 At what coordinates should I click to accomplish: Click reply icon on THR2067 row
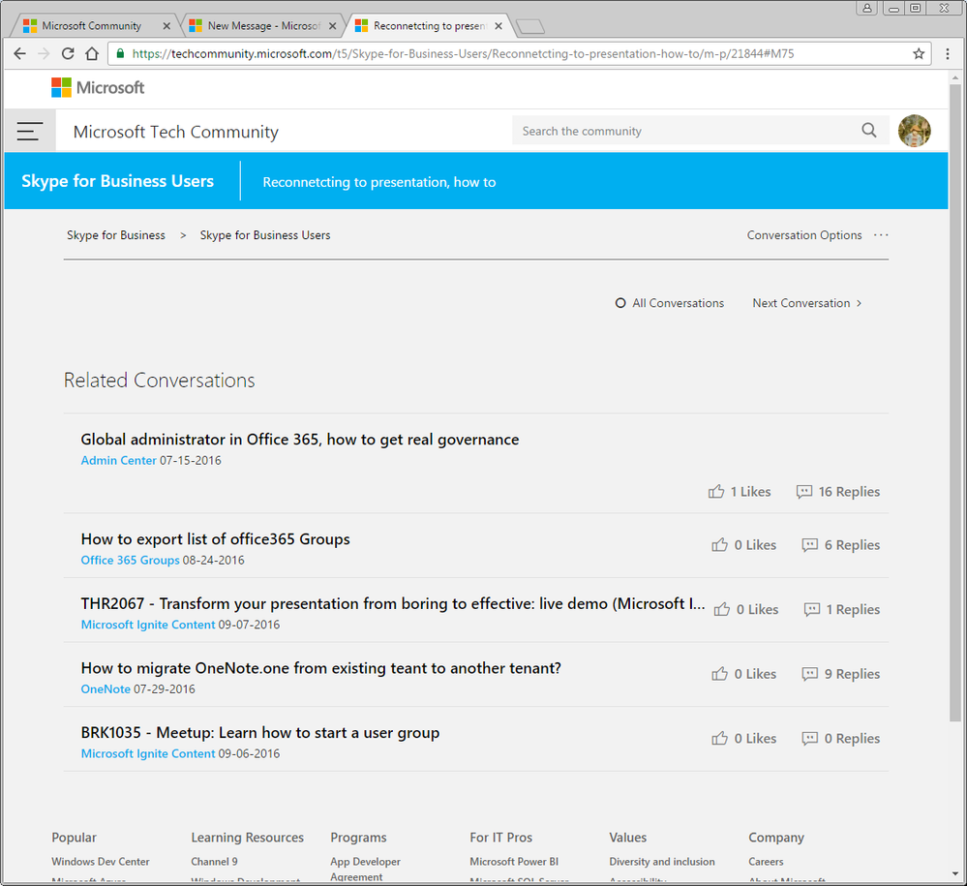811,610
